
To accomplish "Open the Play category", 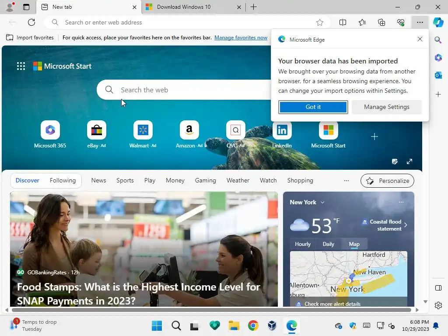I will pos(150,181).
